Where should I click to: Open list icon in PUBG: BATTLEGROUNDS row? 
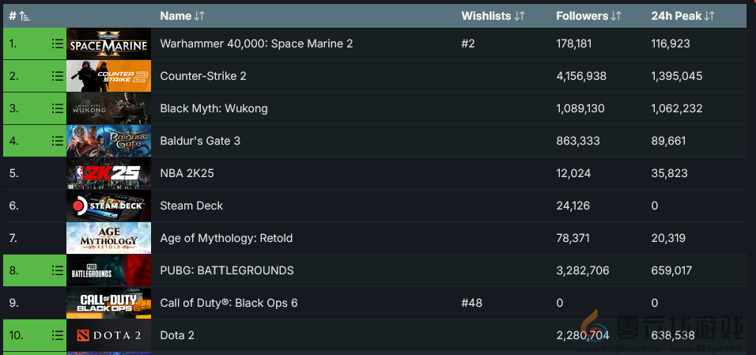57,270
